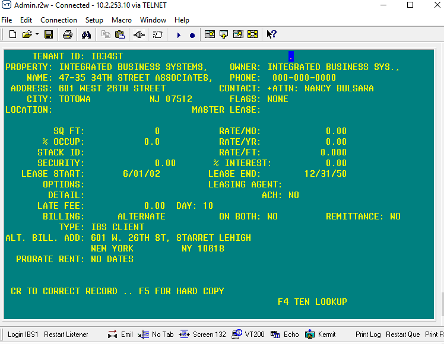Click the yellow full-screen expand icon
Screen dimensions: 444x344
tap(253, 34)
